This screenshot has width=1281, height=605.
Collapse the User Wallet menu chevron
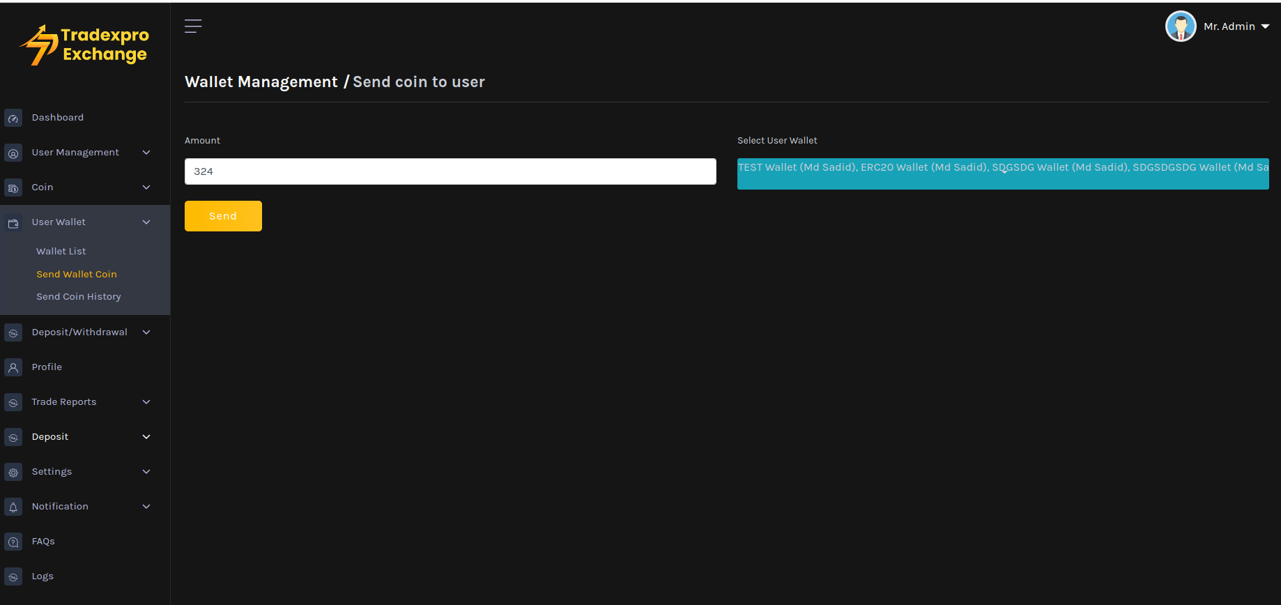[x=146, y=222]
